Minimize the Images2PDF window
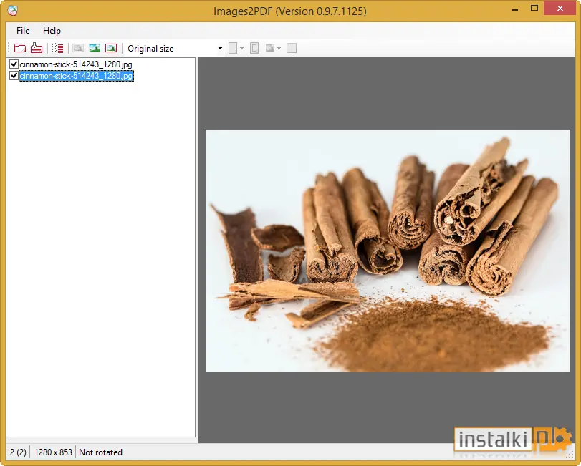The height and width of the screenshot is (466, 581). pos(514,9)
